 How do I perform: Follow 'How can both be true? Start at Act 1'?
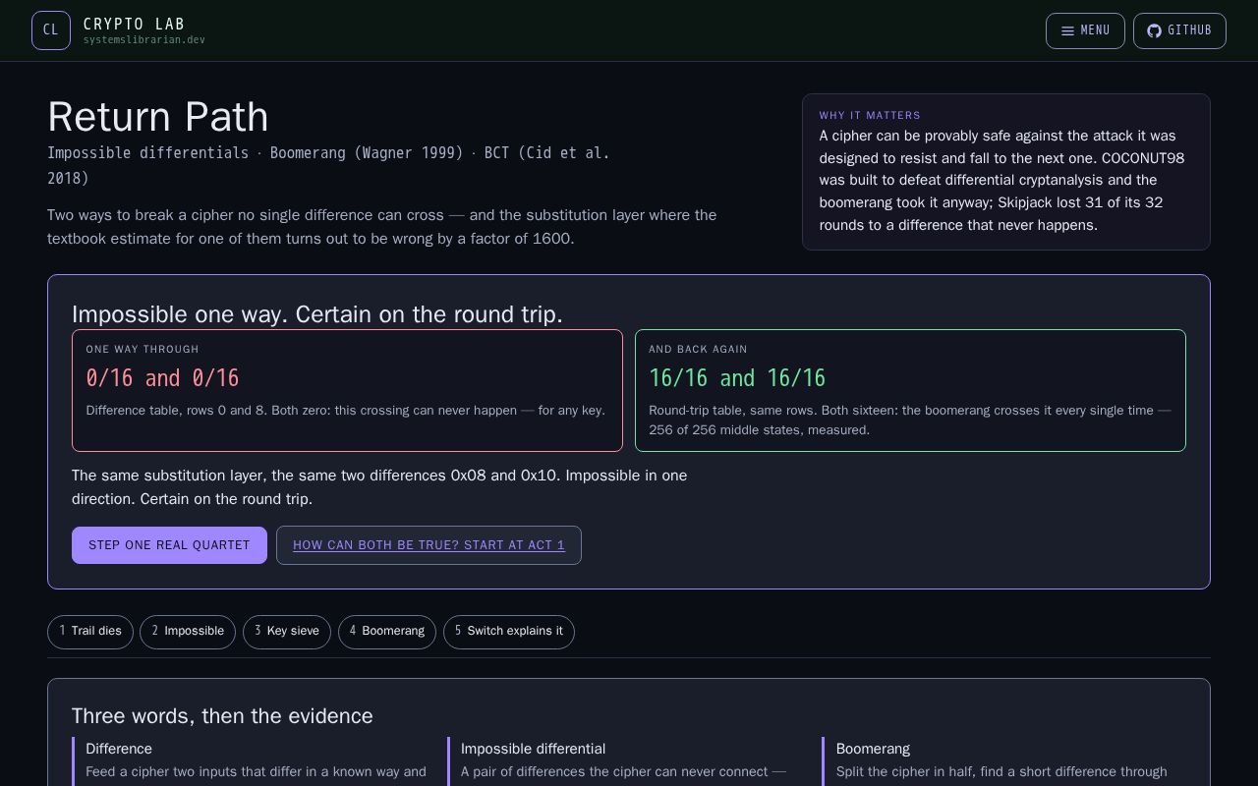pyautogui.click(x=429, y=545)
